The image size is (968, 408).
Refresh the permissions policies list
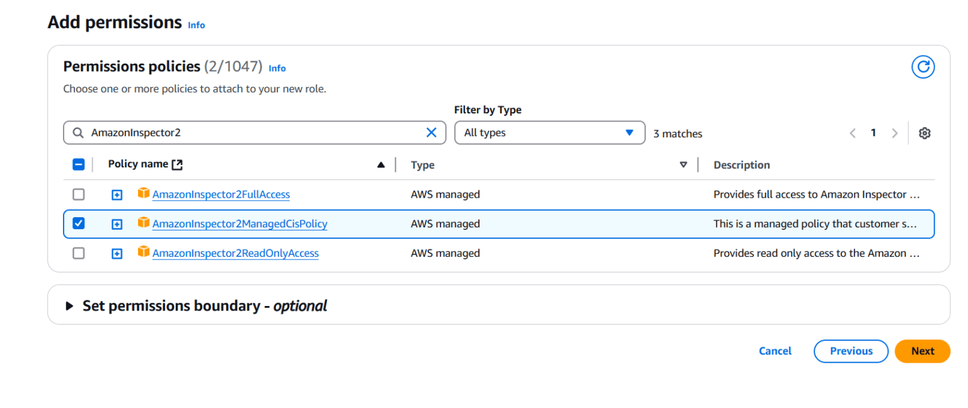(923, 67)
